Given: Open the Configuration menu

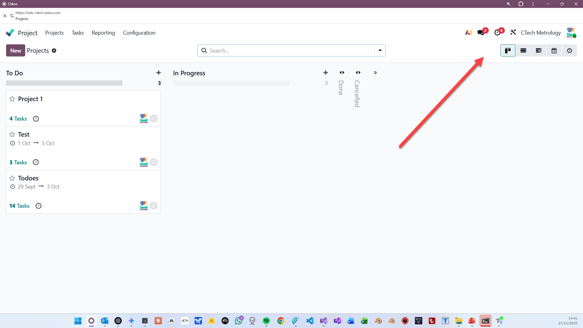Looking at the screenshot, I should coord(139,33).
